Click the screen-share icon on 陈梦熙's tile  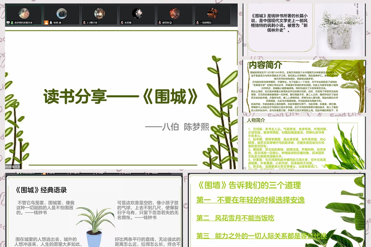click(8, 23)
